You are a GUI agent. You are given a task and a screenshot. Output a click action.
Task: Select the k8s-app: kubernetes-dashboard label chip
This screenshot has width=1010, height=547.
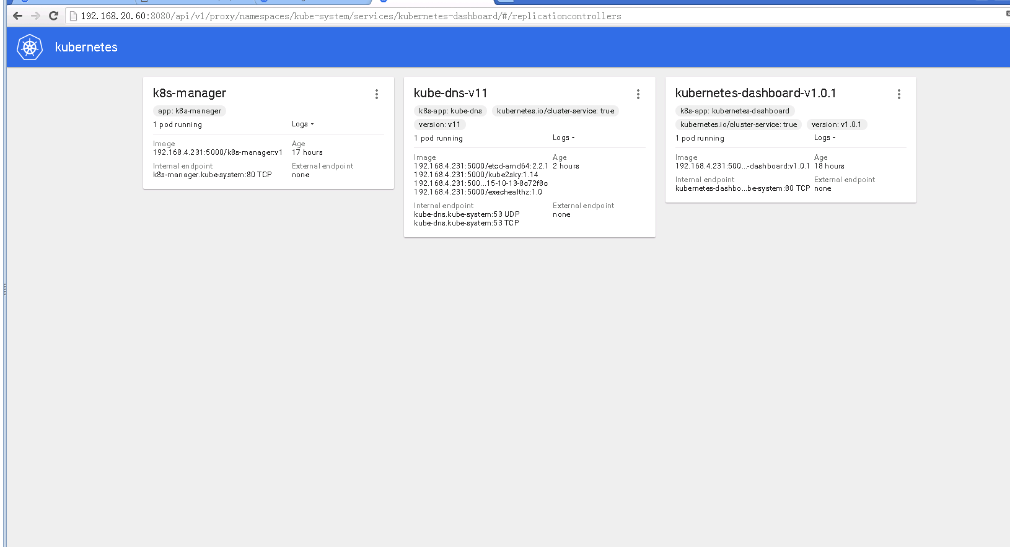point(735,111)
